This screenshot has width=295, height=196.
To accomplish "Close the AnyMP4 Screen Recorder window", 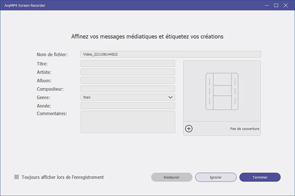I will pyautogui.click(x=286, y=5).
